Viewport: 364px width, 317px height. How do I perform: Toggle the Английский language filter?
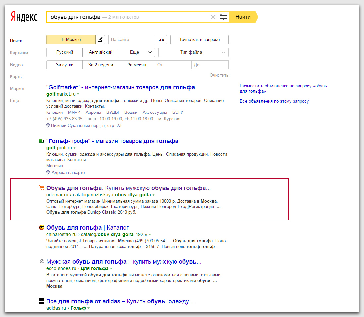100,52
